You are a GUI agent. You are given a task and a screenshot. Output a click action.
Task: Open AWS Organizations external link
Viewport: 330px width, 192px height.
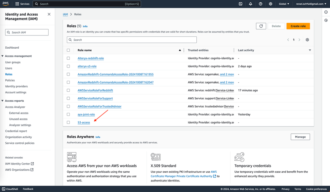(19, 170)
